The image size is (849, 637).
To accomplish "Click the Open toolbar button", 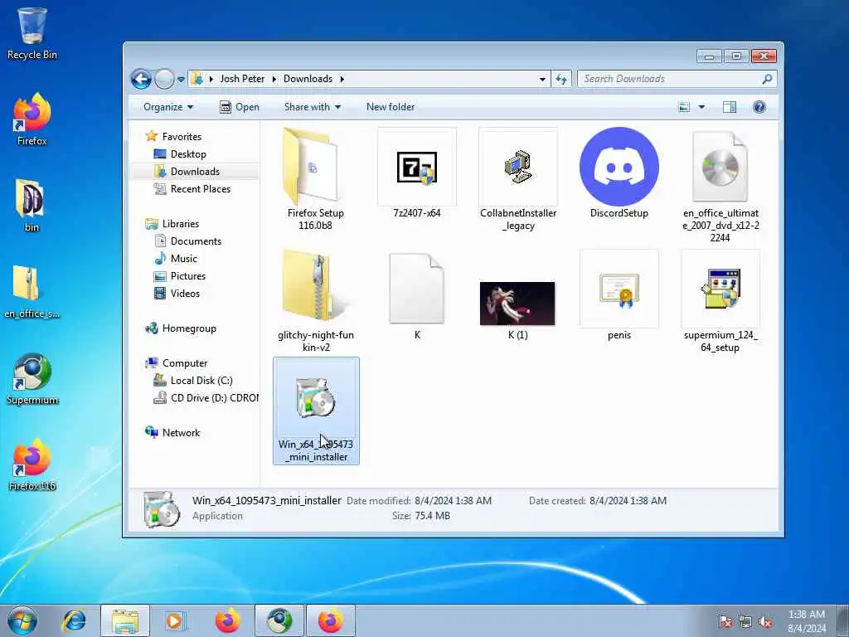I will 240,107.
